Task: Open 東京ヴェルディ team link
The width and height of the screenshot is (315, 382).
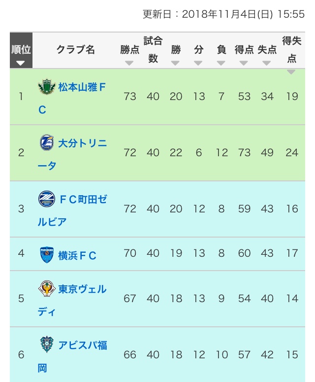Action: point(82,289)
